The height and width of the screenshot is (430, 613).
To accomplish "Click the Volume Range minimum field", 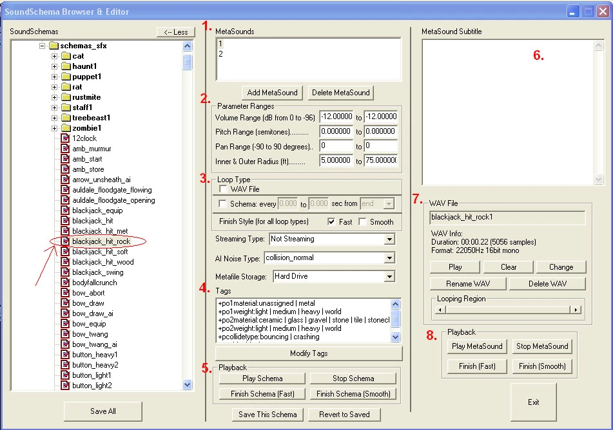I will (336, 117).
